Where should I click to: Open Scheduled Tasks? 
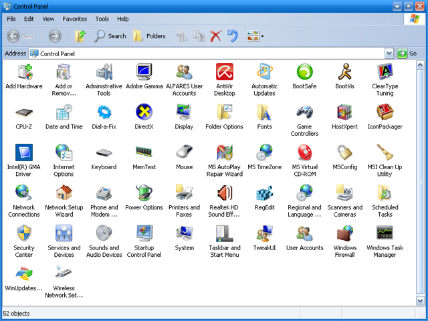point(385,201)
